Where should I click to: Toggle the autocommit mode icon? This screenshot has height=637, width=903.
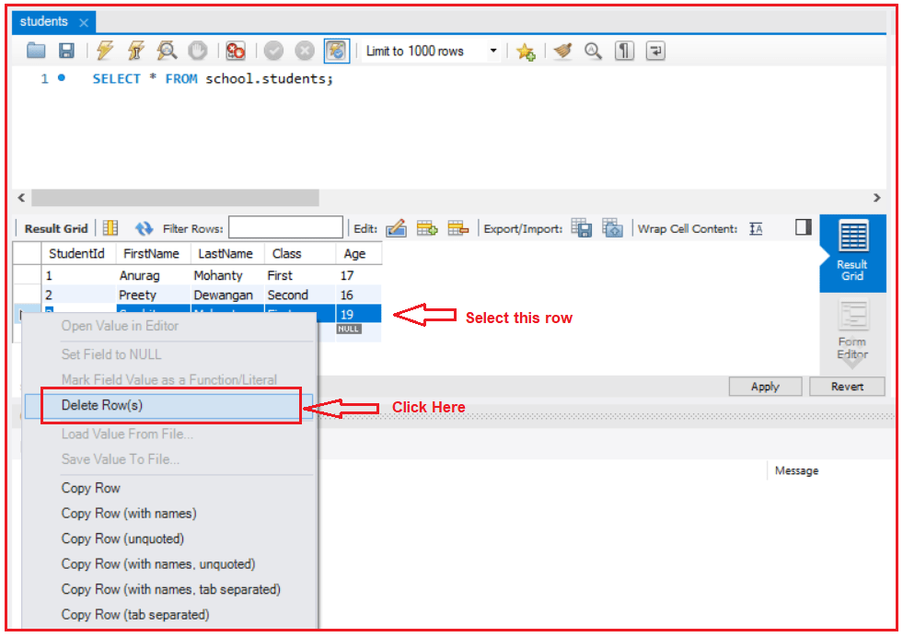tap(336, 51)
